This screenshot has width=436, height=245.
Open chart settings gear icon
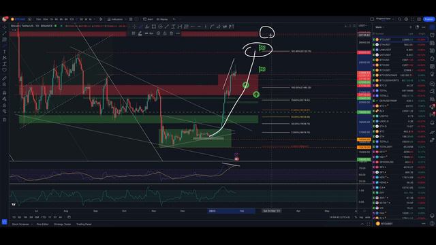tap(406, 19)
